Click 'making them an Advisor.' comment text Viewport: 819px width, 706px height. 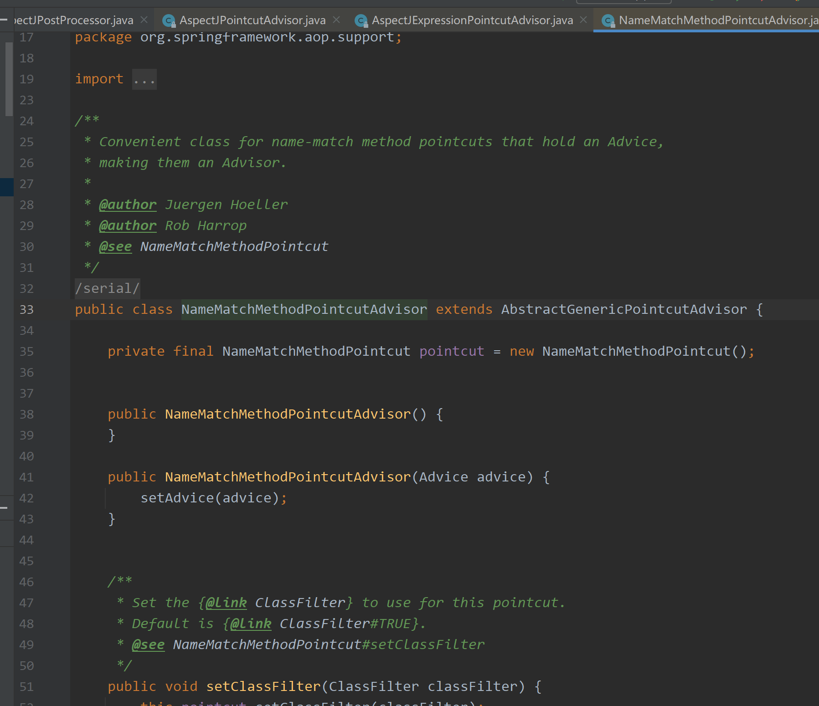(193, 163)
